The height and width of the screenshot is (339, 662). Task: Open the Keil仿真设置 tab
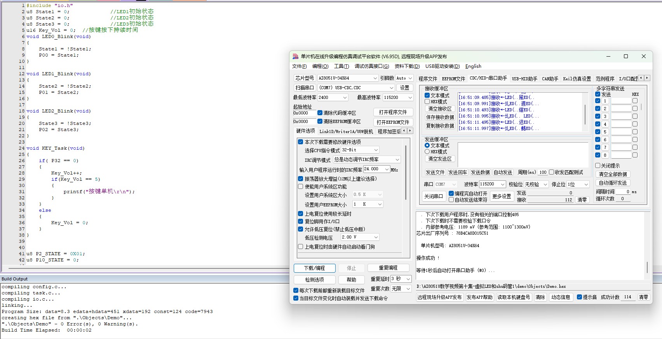point(577,79)
